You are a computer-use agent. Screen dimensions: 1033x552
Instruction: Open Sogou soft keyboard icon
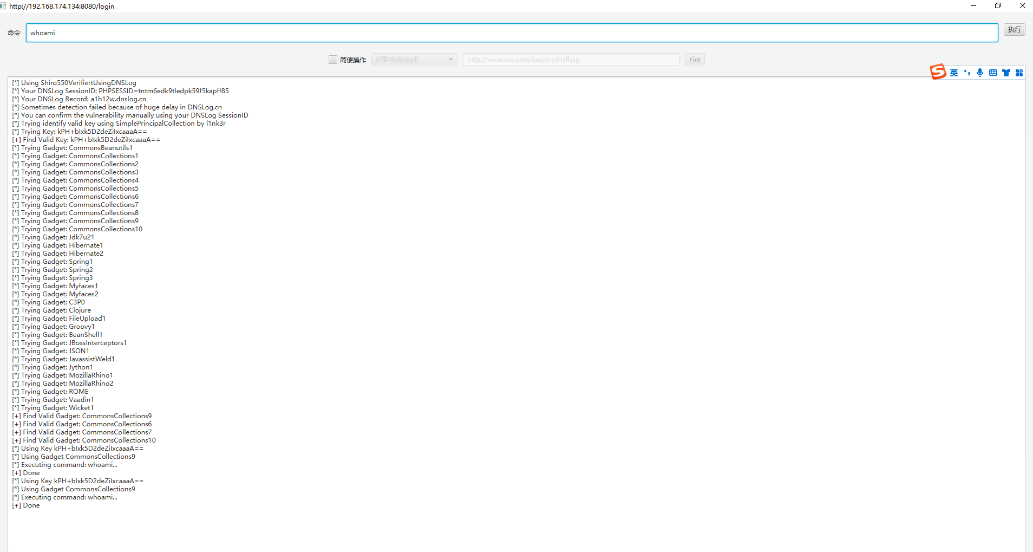(993, 73)
